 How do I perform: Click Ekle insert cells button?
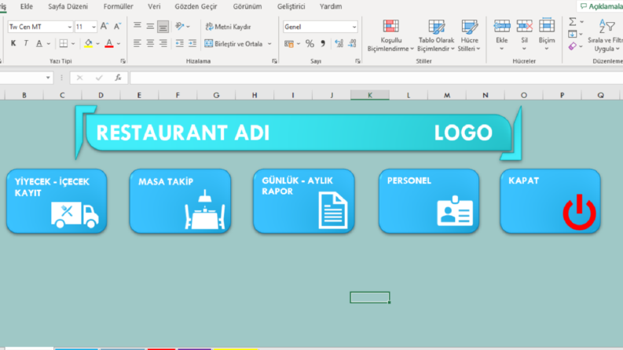[x=502, y=35]
